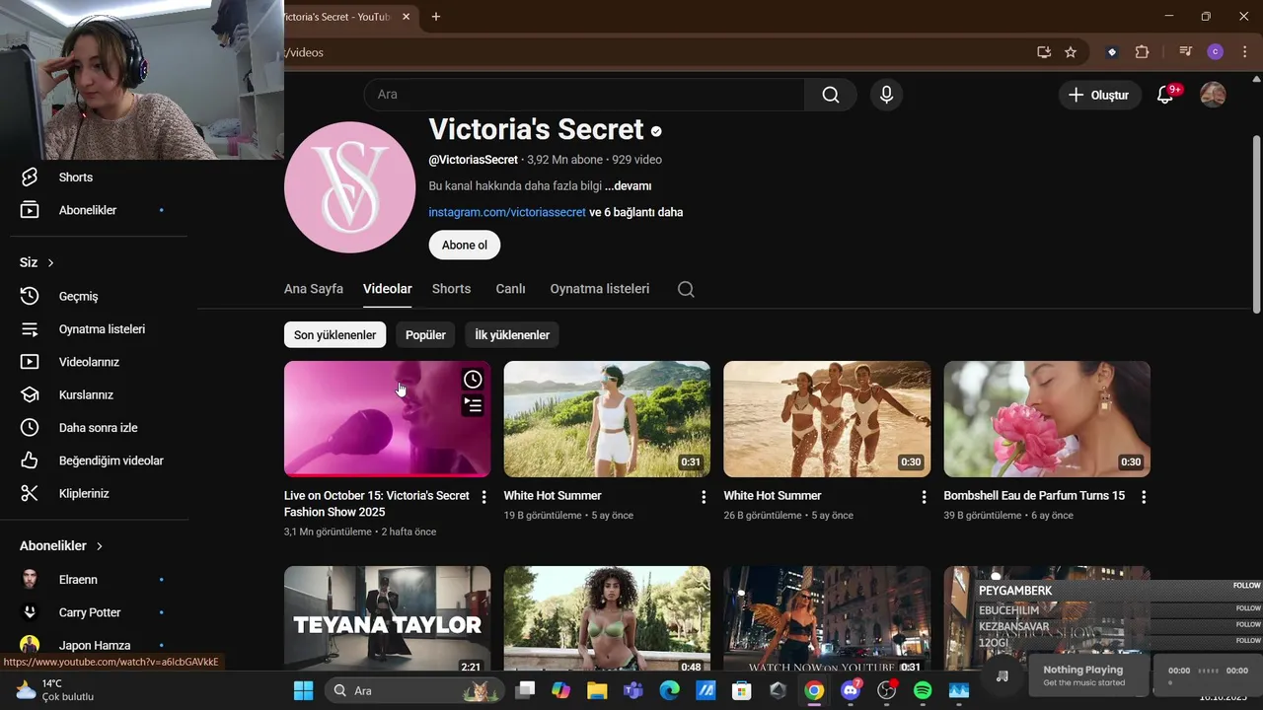Open Chrome extensions puzzle icon
This screenshot has width=1263, height=710.
[x=1142, y=52]
